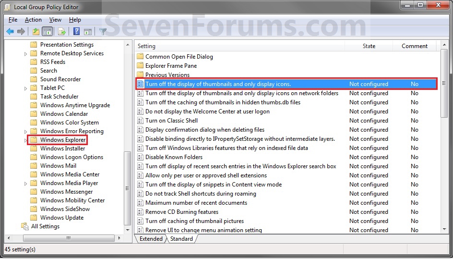Select 'Allow only per user or approved shell extensions'
This screenshot has height=260, width=453.
(x=206, y=175)
